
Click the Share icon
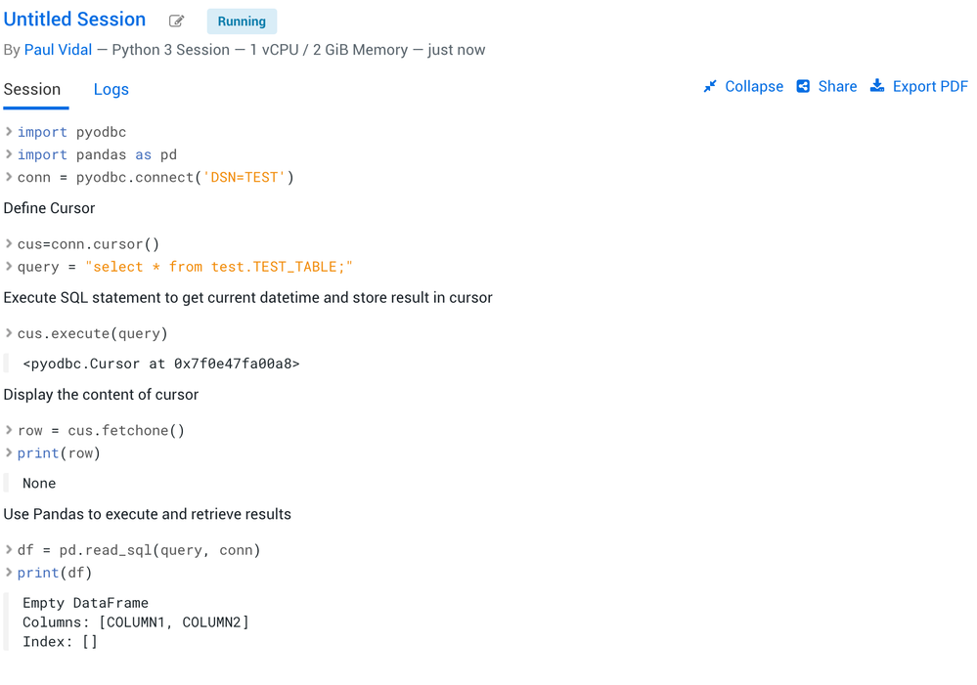click(803, 87)
